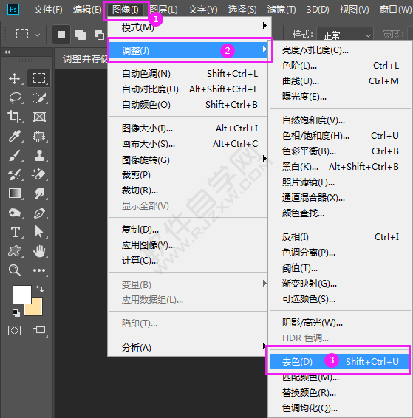Viewport: 413px width, 418px height.
Task: Click the beige background color swatch
Action: [x=36, y=309]
